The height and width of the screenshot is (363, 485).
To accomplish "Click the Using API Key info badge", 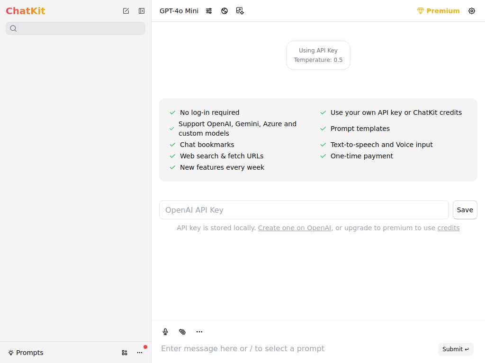I will (x=318, y=55).
